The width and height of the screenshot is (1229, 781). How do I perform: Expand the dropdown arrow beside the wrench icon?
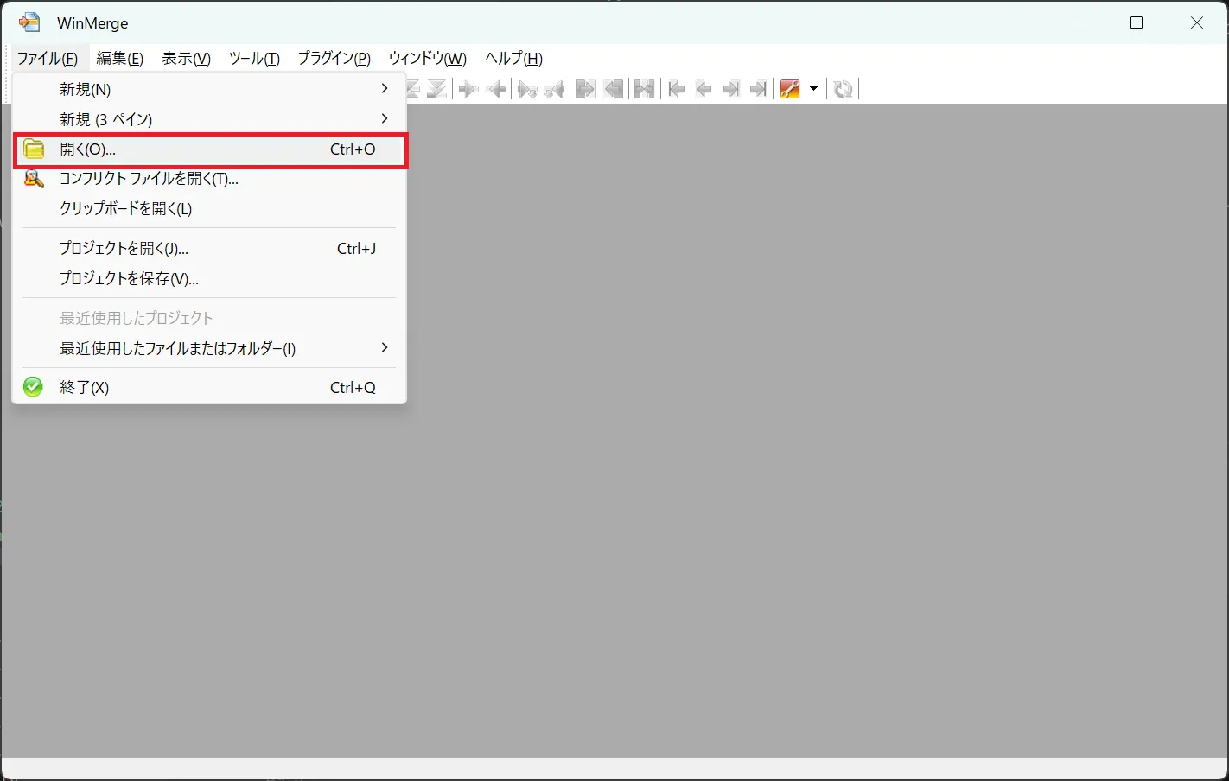point(813,89)
